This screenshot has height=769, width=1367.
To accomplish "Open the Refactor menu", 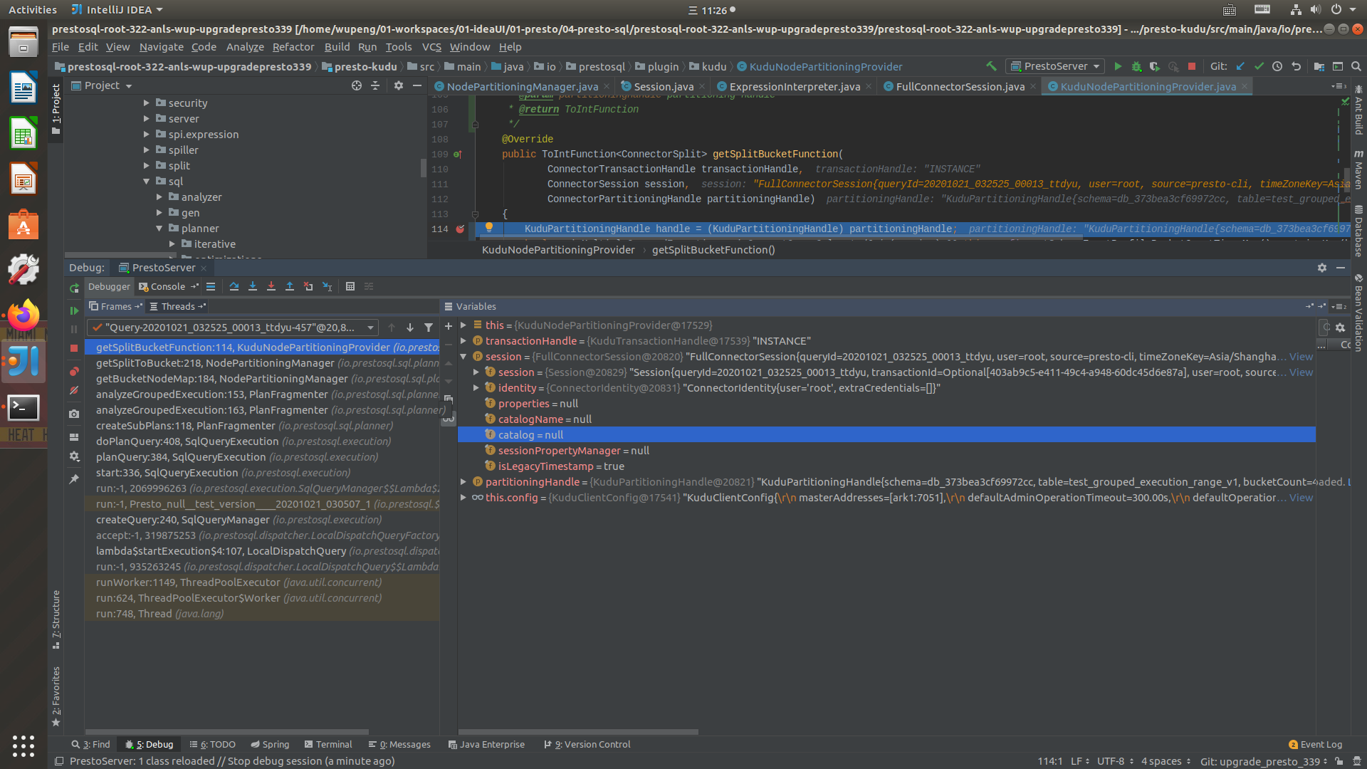I will [x=293, y=47].
